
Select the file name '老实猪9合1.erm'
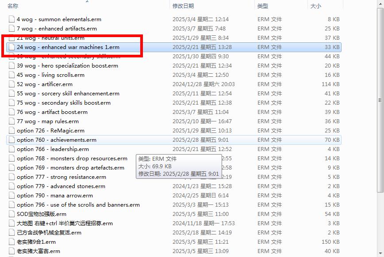(x=36, y=242)
